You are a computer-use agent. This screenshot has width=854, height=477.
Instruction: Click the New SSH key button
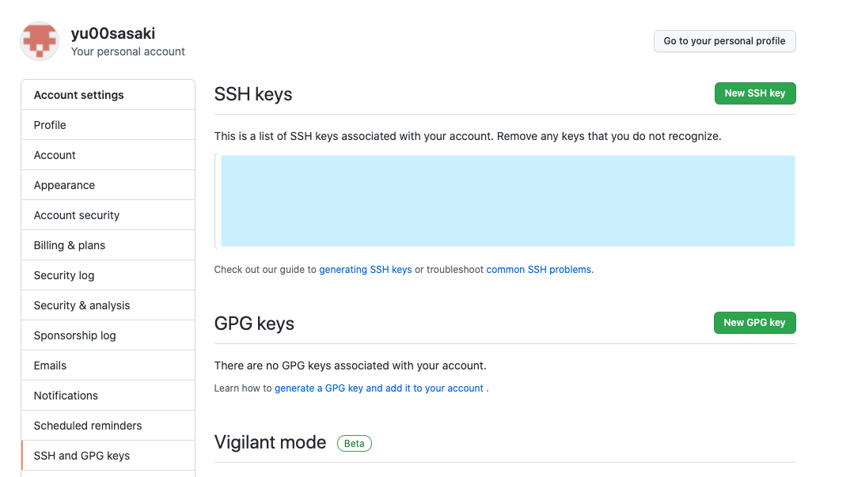[x=754, y=93]
